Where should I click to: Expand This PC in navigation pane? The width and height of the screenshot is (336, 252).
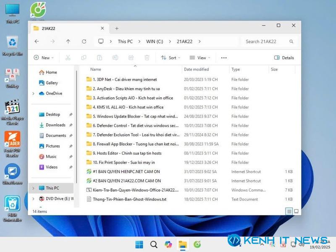point(34,188)
